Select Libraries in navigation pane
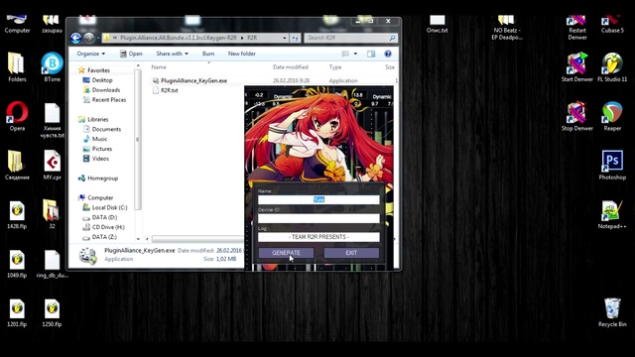The image size is (635, 357). pyautogui.click(x=93, y=119)
